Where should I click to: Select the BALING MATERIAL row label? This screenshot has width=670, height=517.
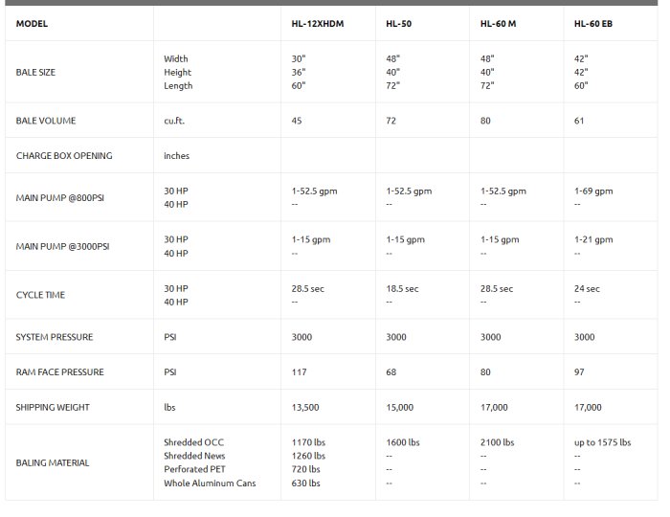tap(53, 462)
